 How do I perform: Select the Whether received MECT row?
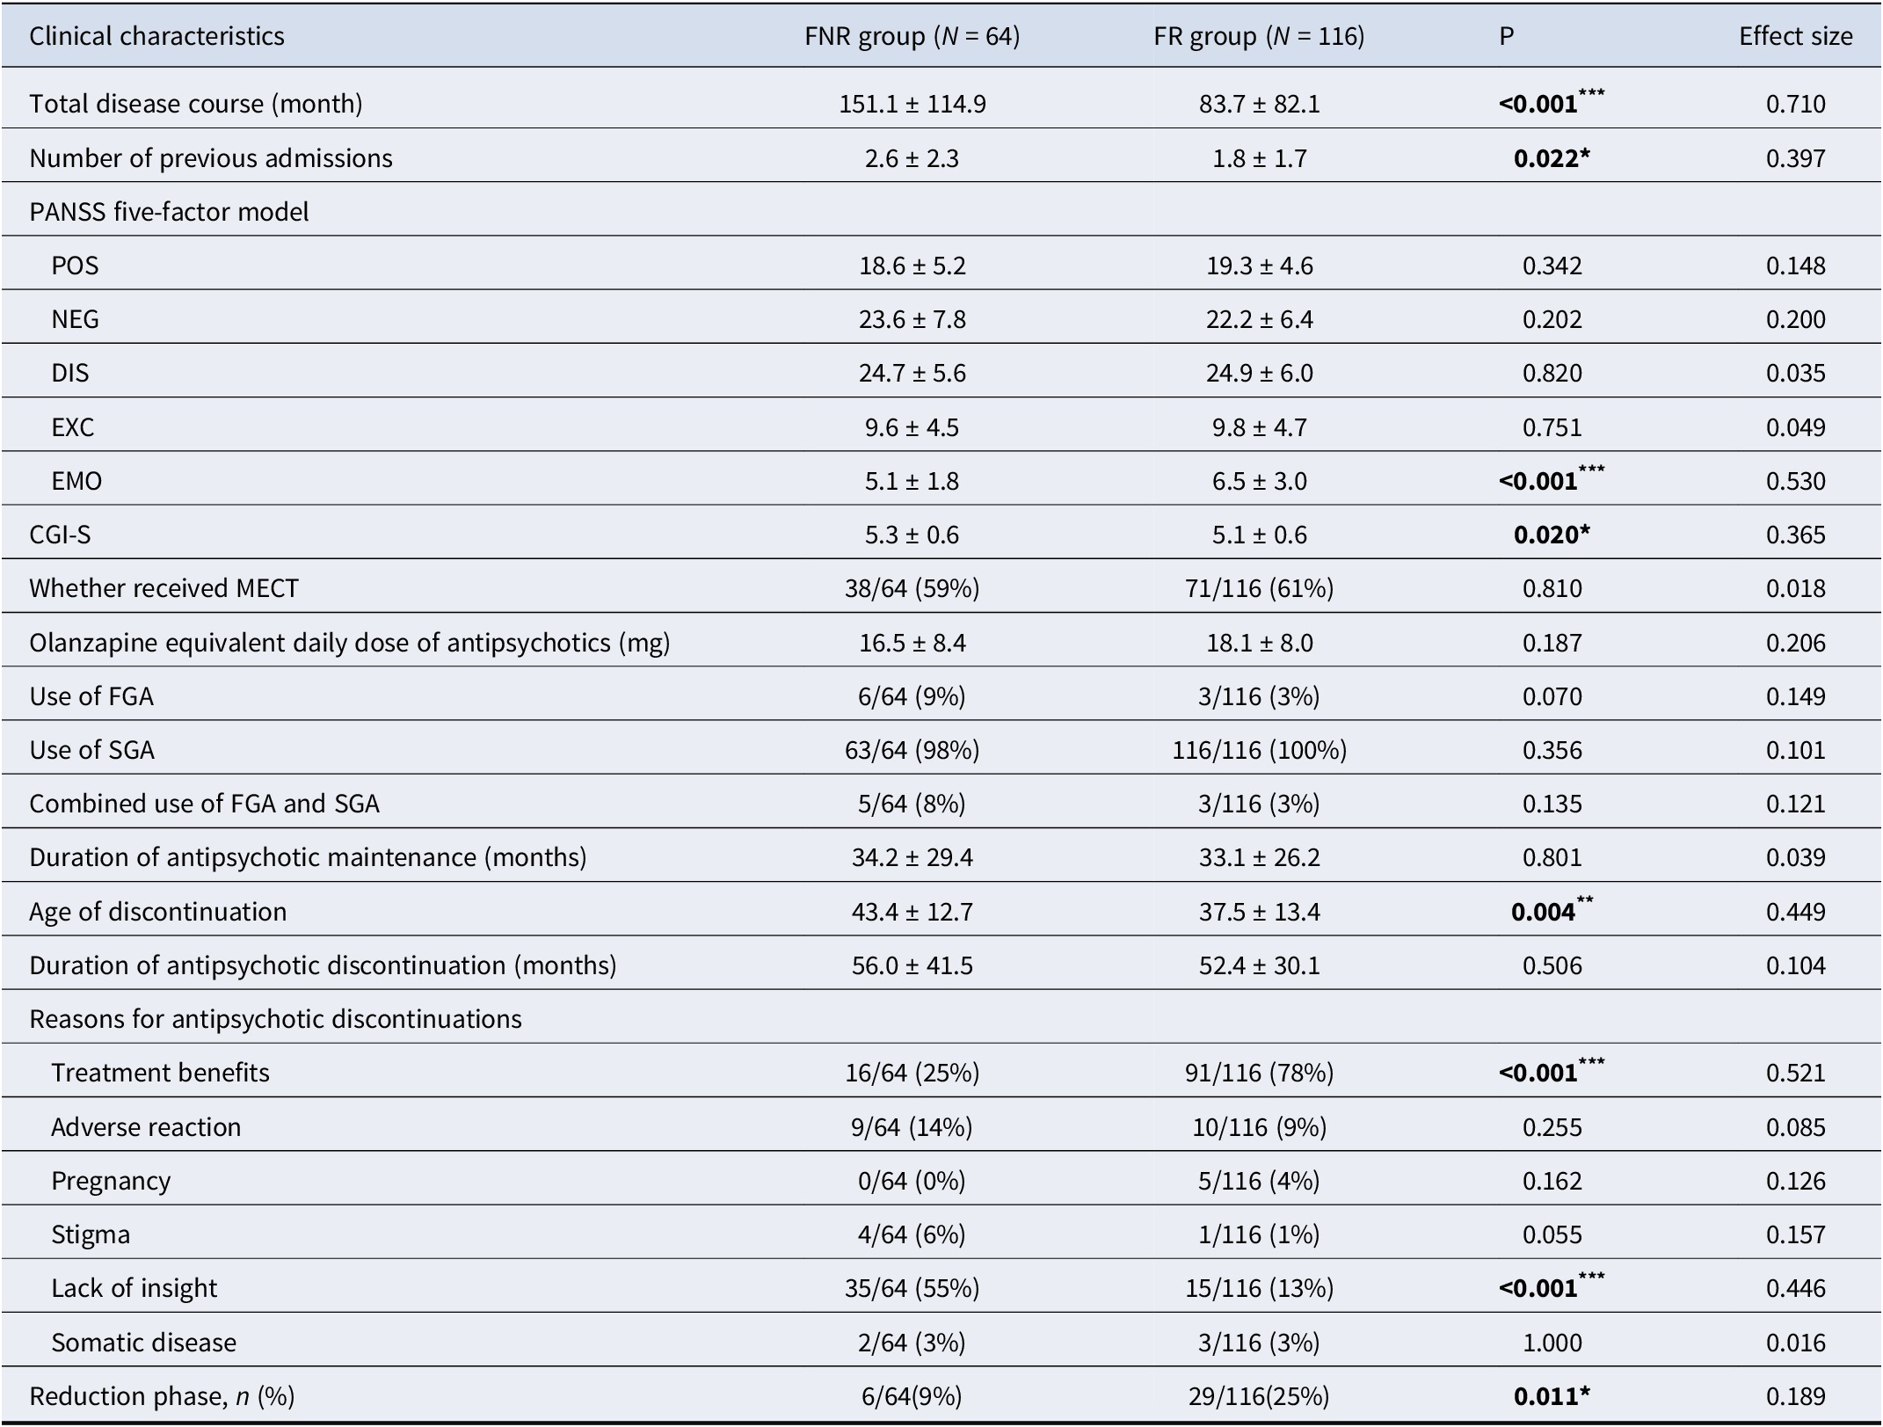[941, 588]
